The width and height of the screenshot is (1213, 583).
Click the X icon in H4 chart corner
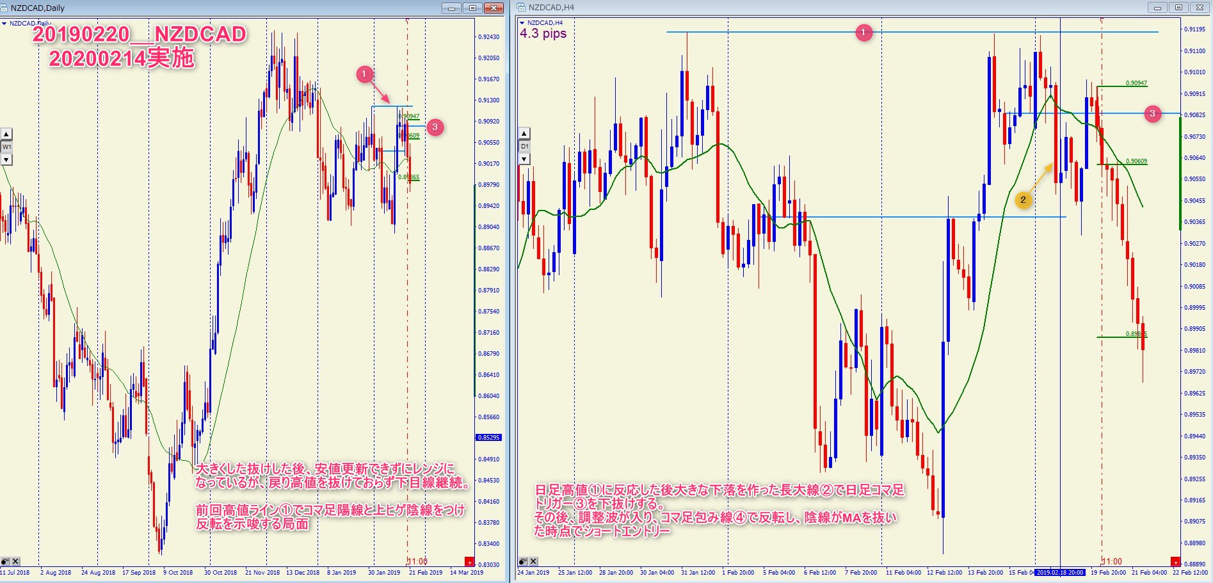(x=534, y=561)
